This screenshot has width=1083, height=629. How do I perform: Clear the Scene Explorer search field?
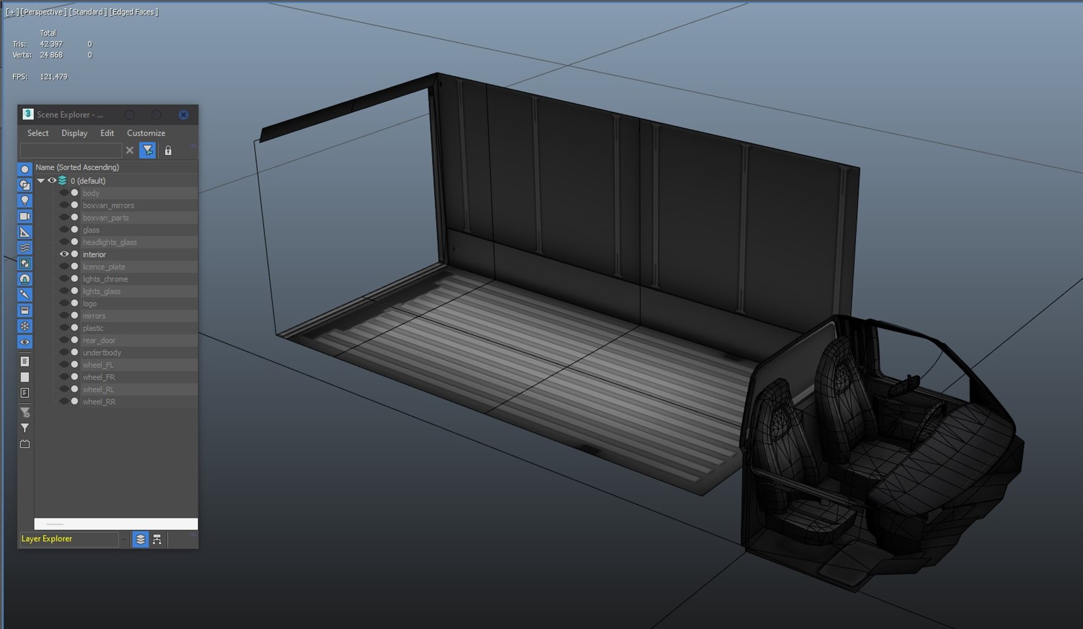tap(130, 151)
